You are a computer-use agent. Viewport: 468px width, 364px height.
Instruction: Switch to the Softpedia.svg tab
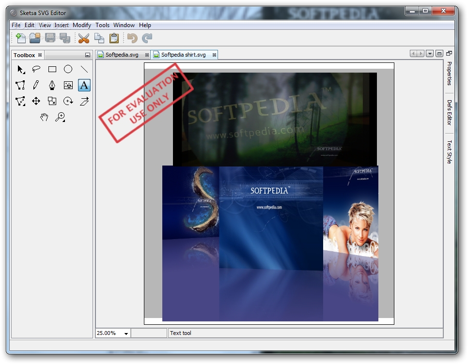(122, 55)
